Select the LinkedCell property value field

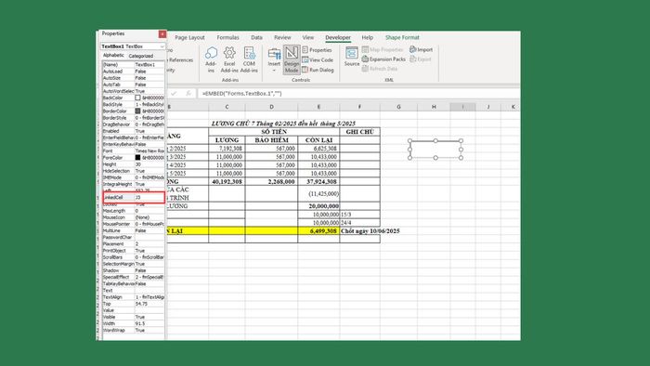click(x=149, y=197)
